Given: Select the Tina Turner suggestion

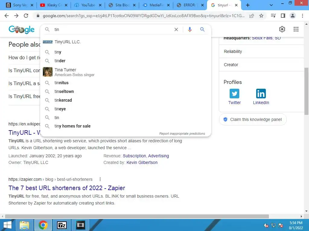Looking at the screenshot, I should (126, 72).
